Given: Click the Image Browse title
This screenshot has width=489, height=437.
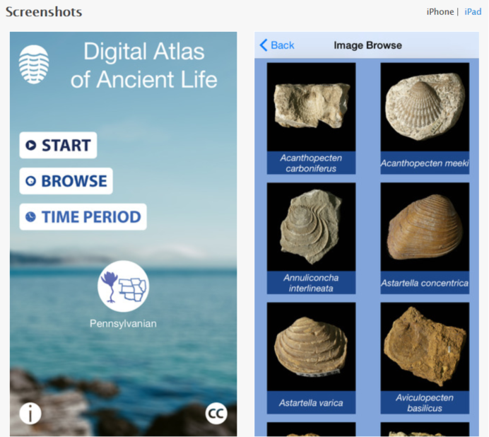Looking at the screenshot, I should pyautogui.click(x=367, y=45).
